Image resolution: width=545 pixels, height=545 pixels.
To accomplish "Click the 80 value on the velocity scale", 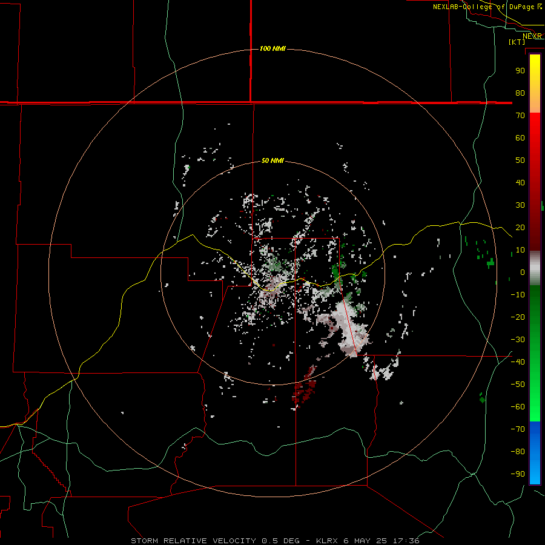I will pyautogui.click(x=520, y=93).
